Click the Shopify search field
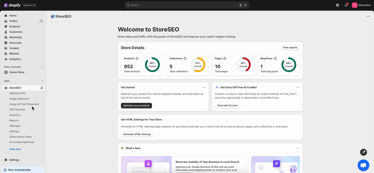Viewport: 374px width, 173px height. pyautogui.click(x=187, y=5)
